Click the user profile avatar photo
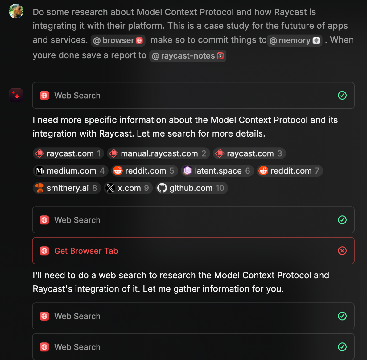The height and width of the screenshot is (360, 367). tap(16, 11)
